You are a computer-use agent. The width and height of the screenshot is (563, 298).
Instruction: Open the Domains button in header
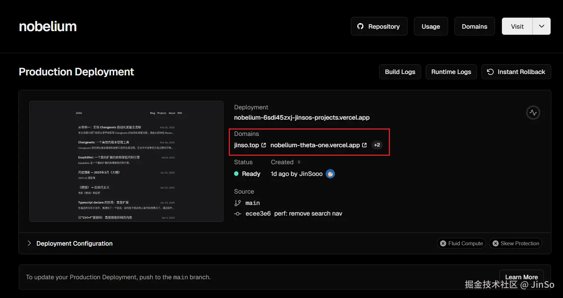(474, 26)
